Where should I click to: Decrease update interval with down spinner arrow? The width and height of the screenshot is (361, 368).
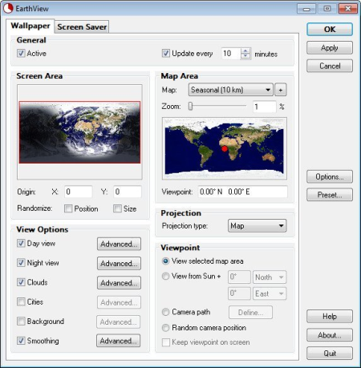tap(245, 56)
